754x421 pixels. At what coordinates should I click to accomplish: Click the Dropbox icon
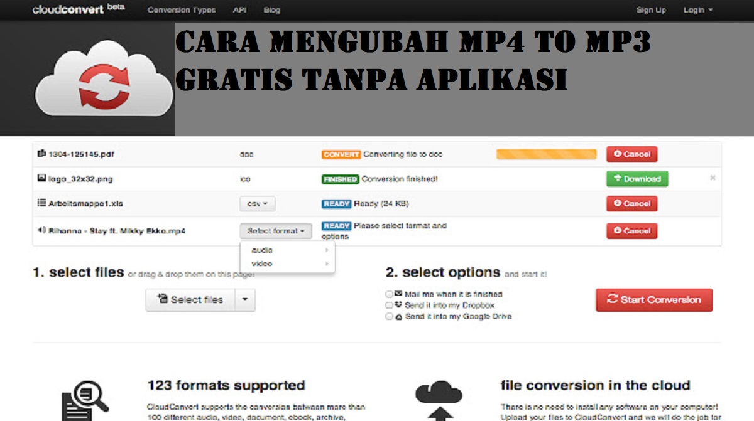coord(398,305)
